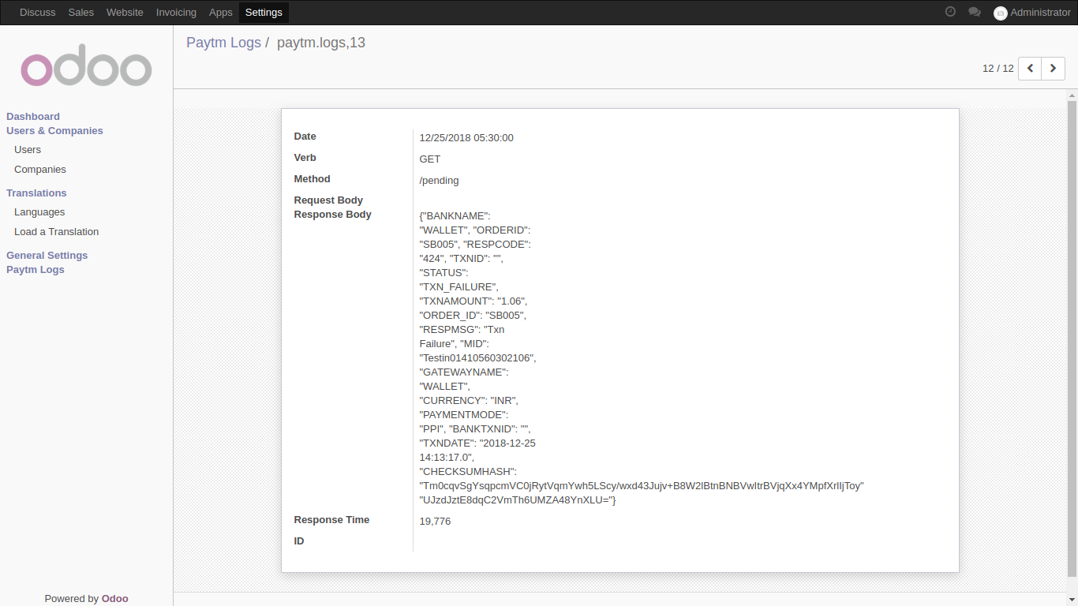Switch to the Invoicing menu

click(175, 12)
